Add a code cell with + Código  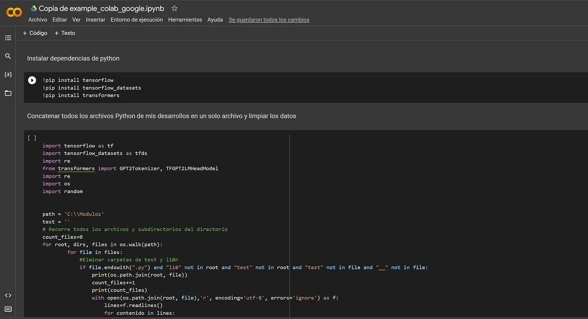(x=35, y=33)
